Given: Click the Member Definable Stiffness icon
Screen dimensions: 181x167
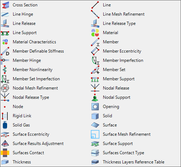Looking at the screenshot, I should coord(5,51).
